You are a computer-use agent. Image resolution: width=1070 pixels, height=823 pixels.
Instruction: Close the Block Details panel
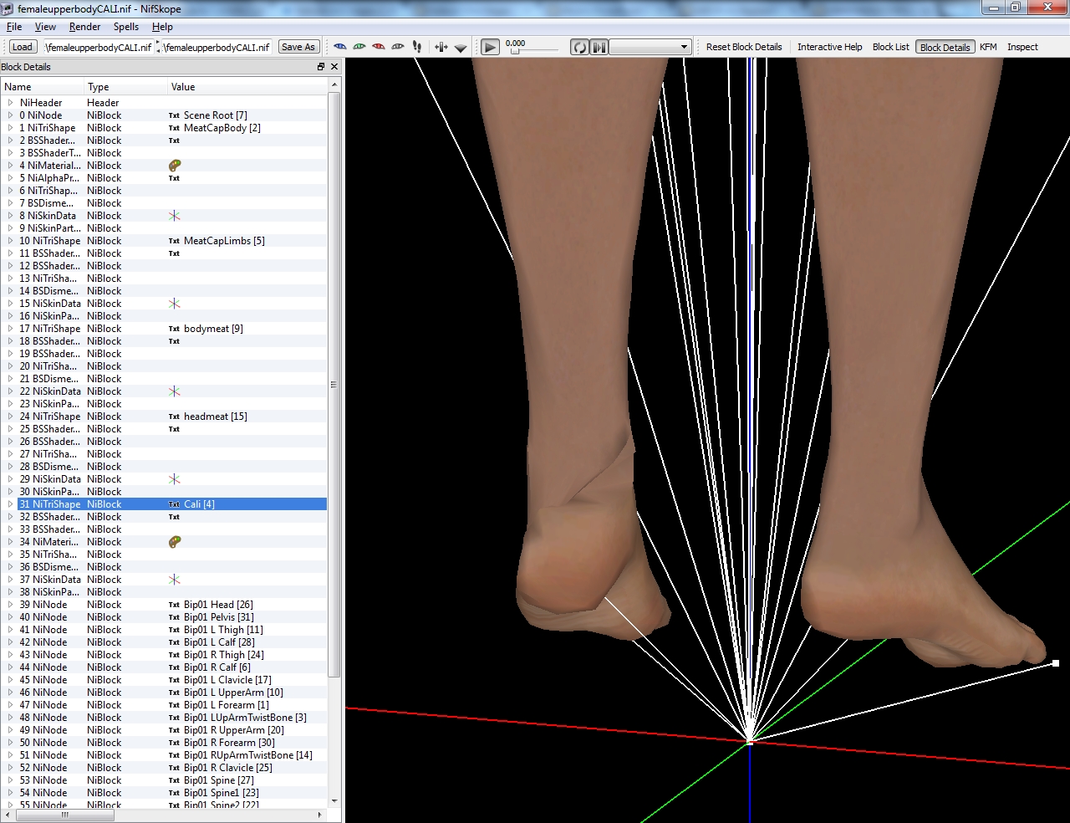(334, 67)
